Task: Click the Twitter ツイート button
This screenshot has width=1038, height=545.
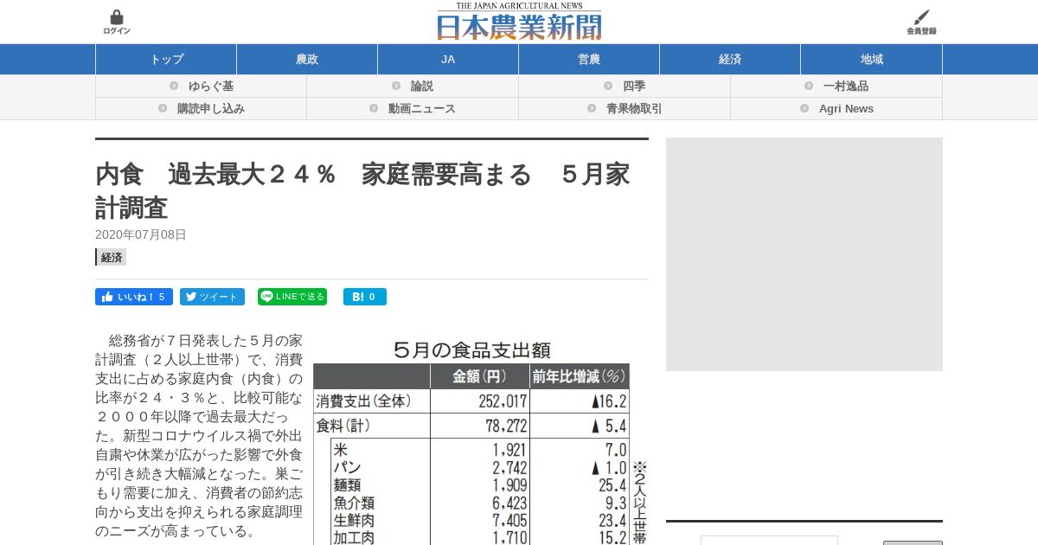Action: (x=212, y=297)
